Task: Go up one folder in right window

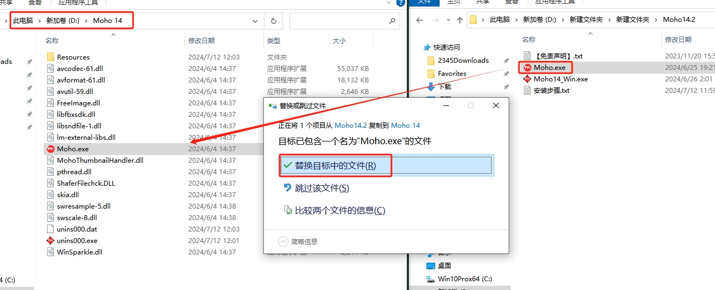Action: (x=460, y=20)
